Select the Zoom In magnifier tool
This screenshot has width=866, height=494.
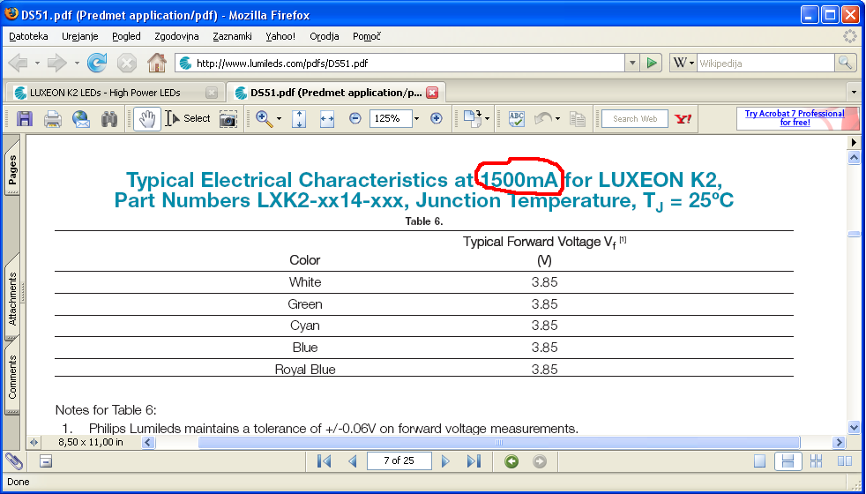click(x=265, y=119)
